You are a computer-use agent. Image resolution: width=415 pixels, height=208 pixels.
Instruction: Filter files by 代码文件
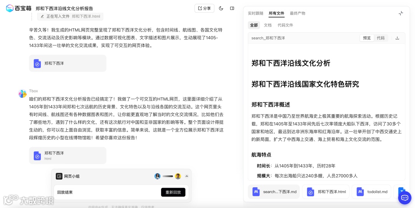pyautogui.click(x=285, y=25)
